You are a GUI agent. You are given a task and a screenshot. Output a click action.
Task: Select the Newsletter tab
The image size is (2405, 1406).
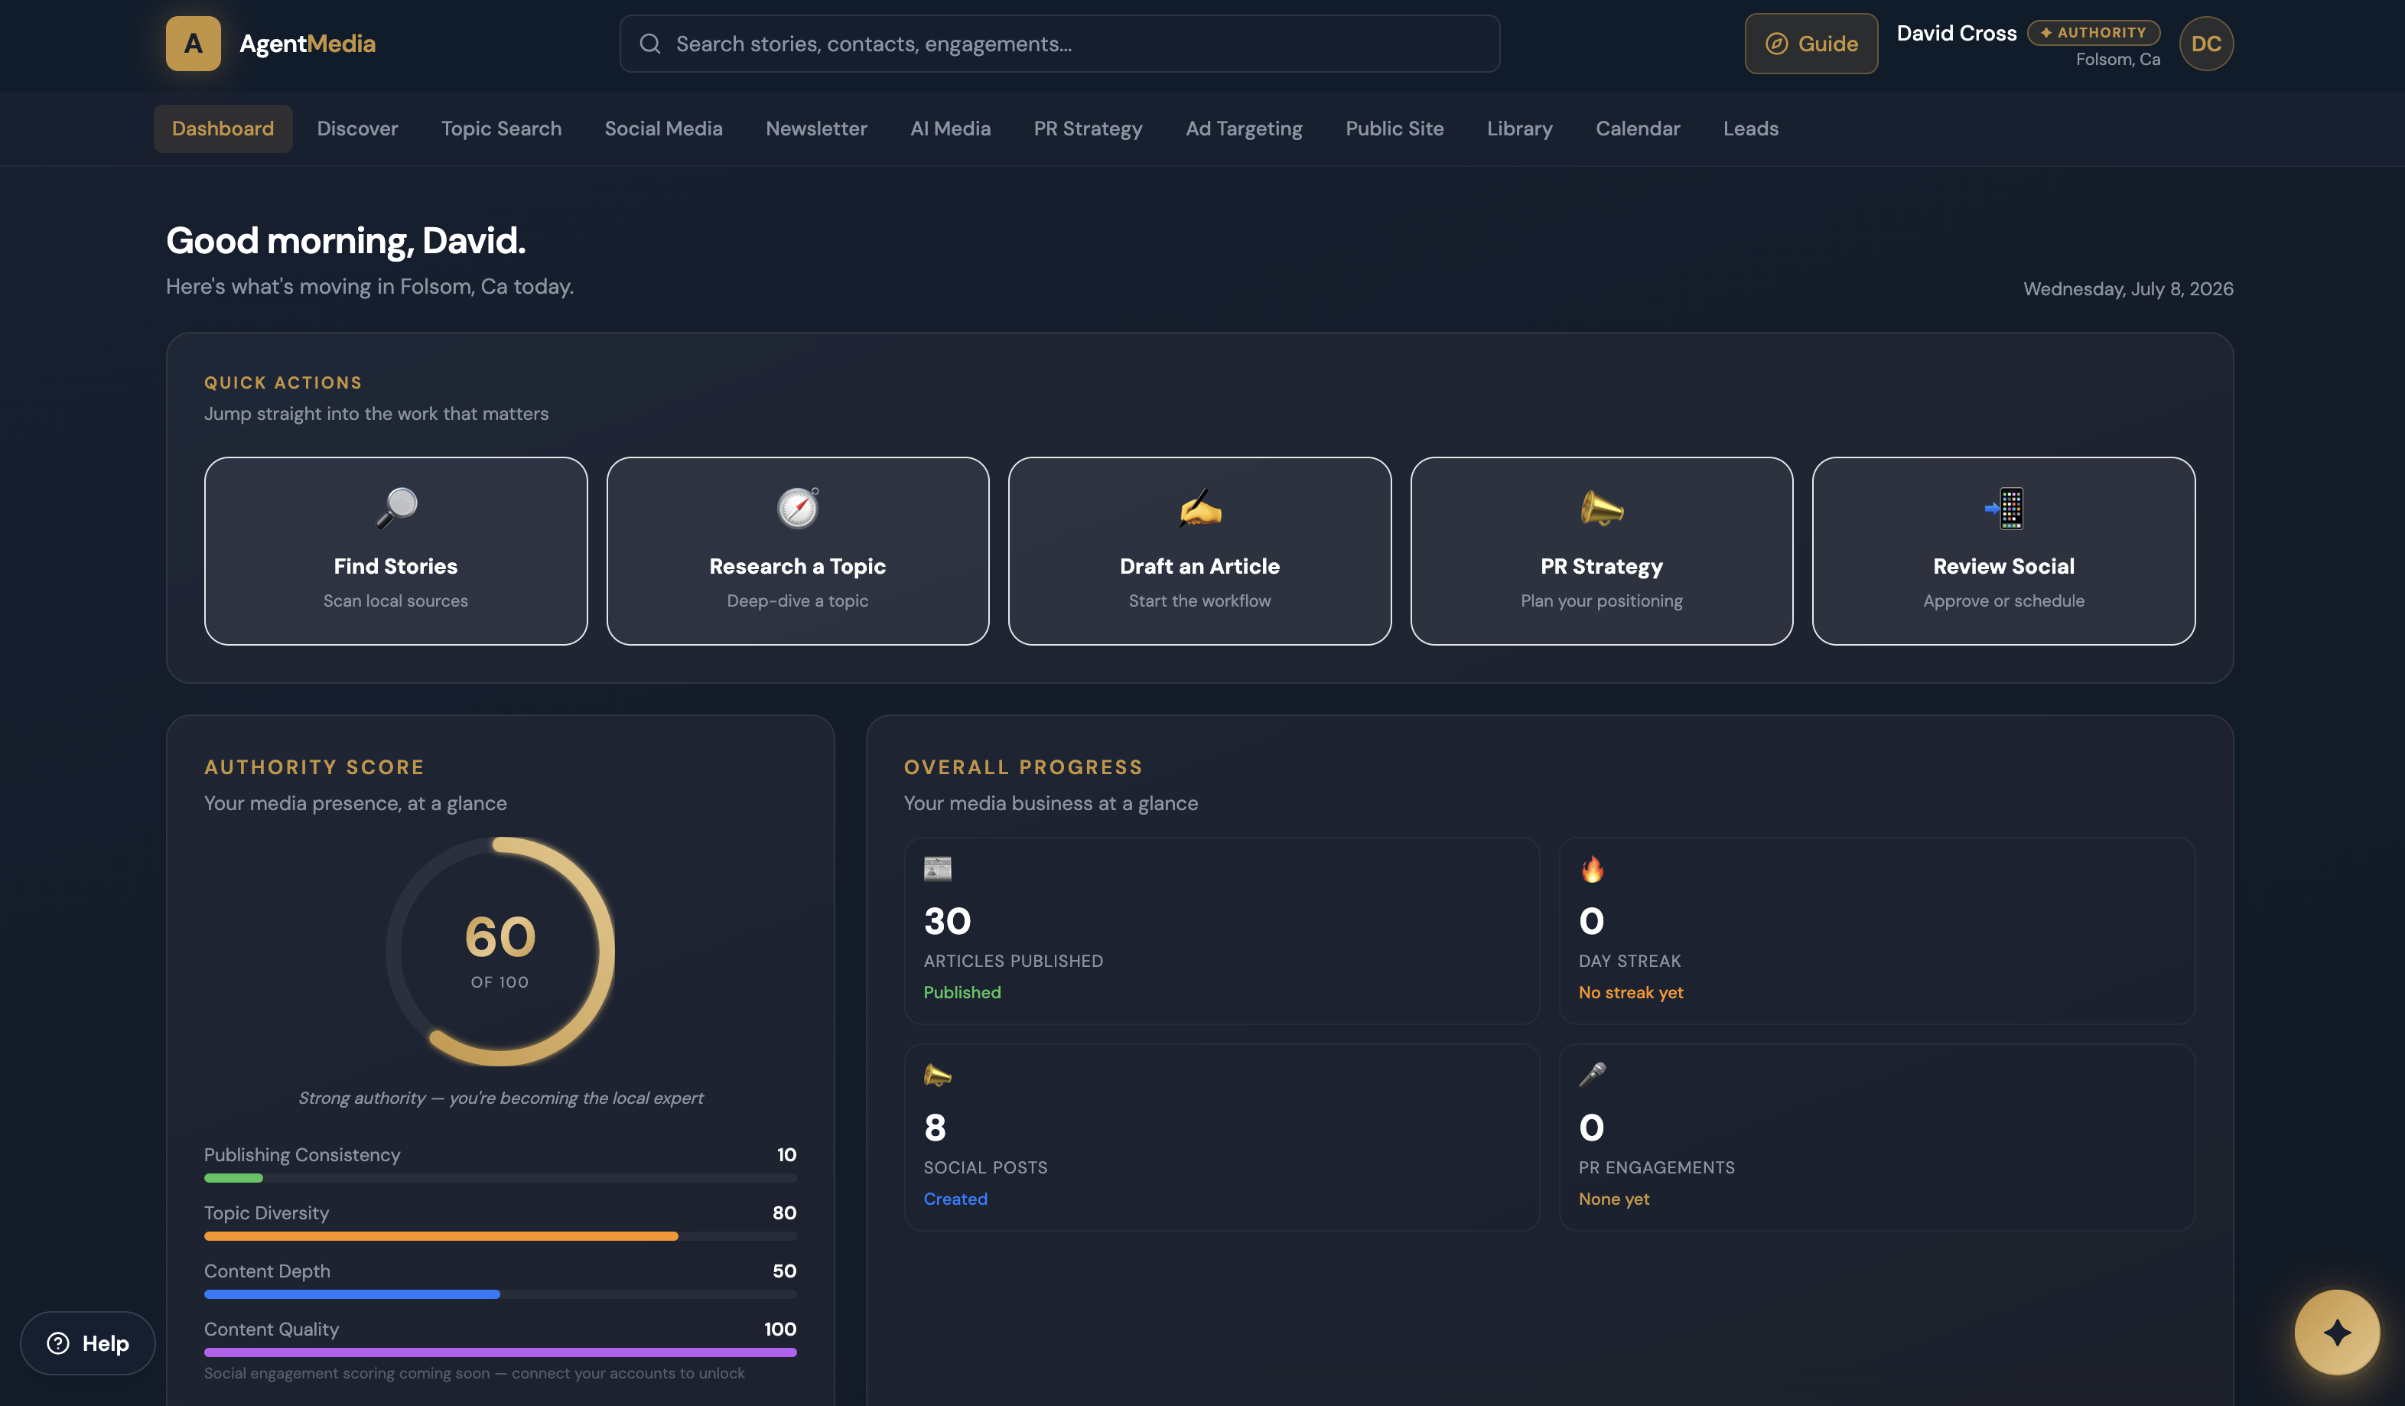click(x=816, y=128)
